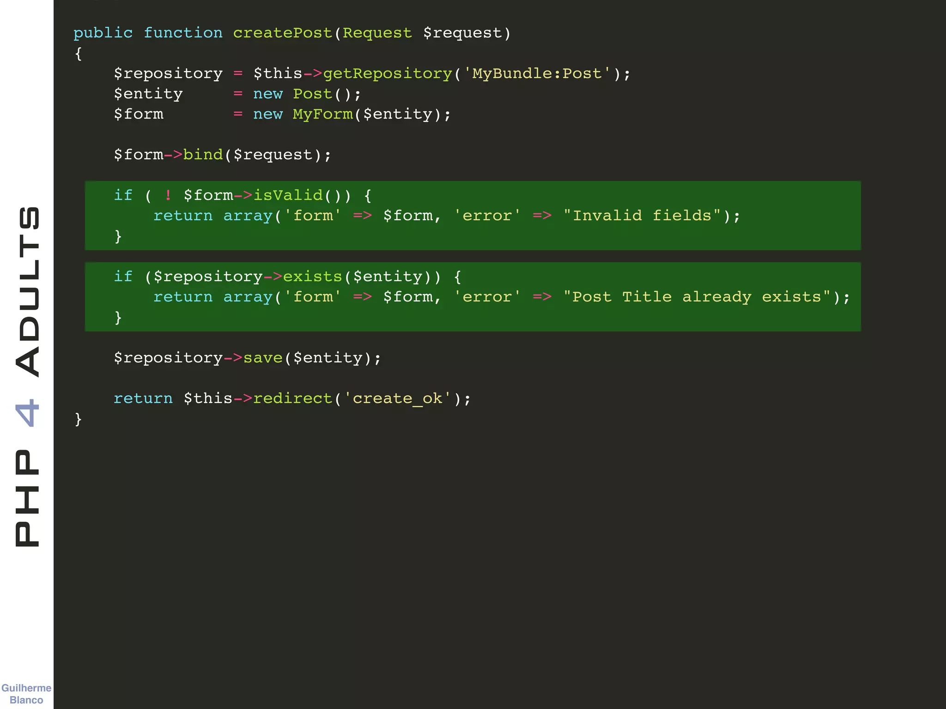
Task: Click the return line containing "Post Title already exists"
Action: click(x=502, y=297)
